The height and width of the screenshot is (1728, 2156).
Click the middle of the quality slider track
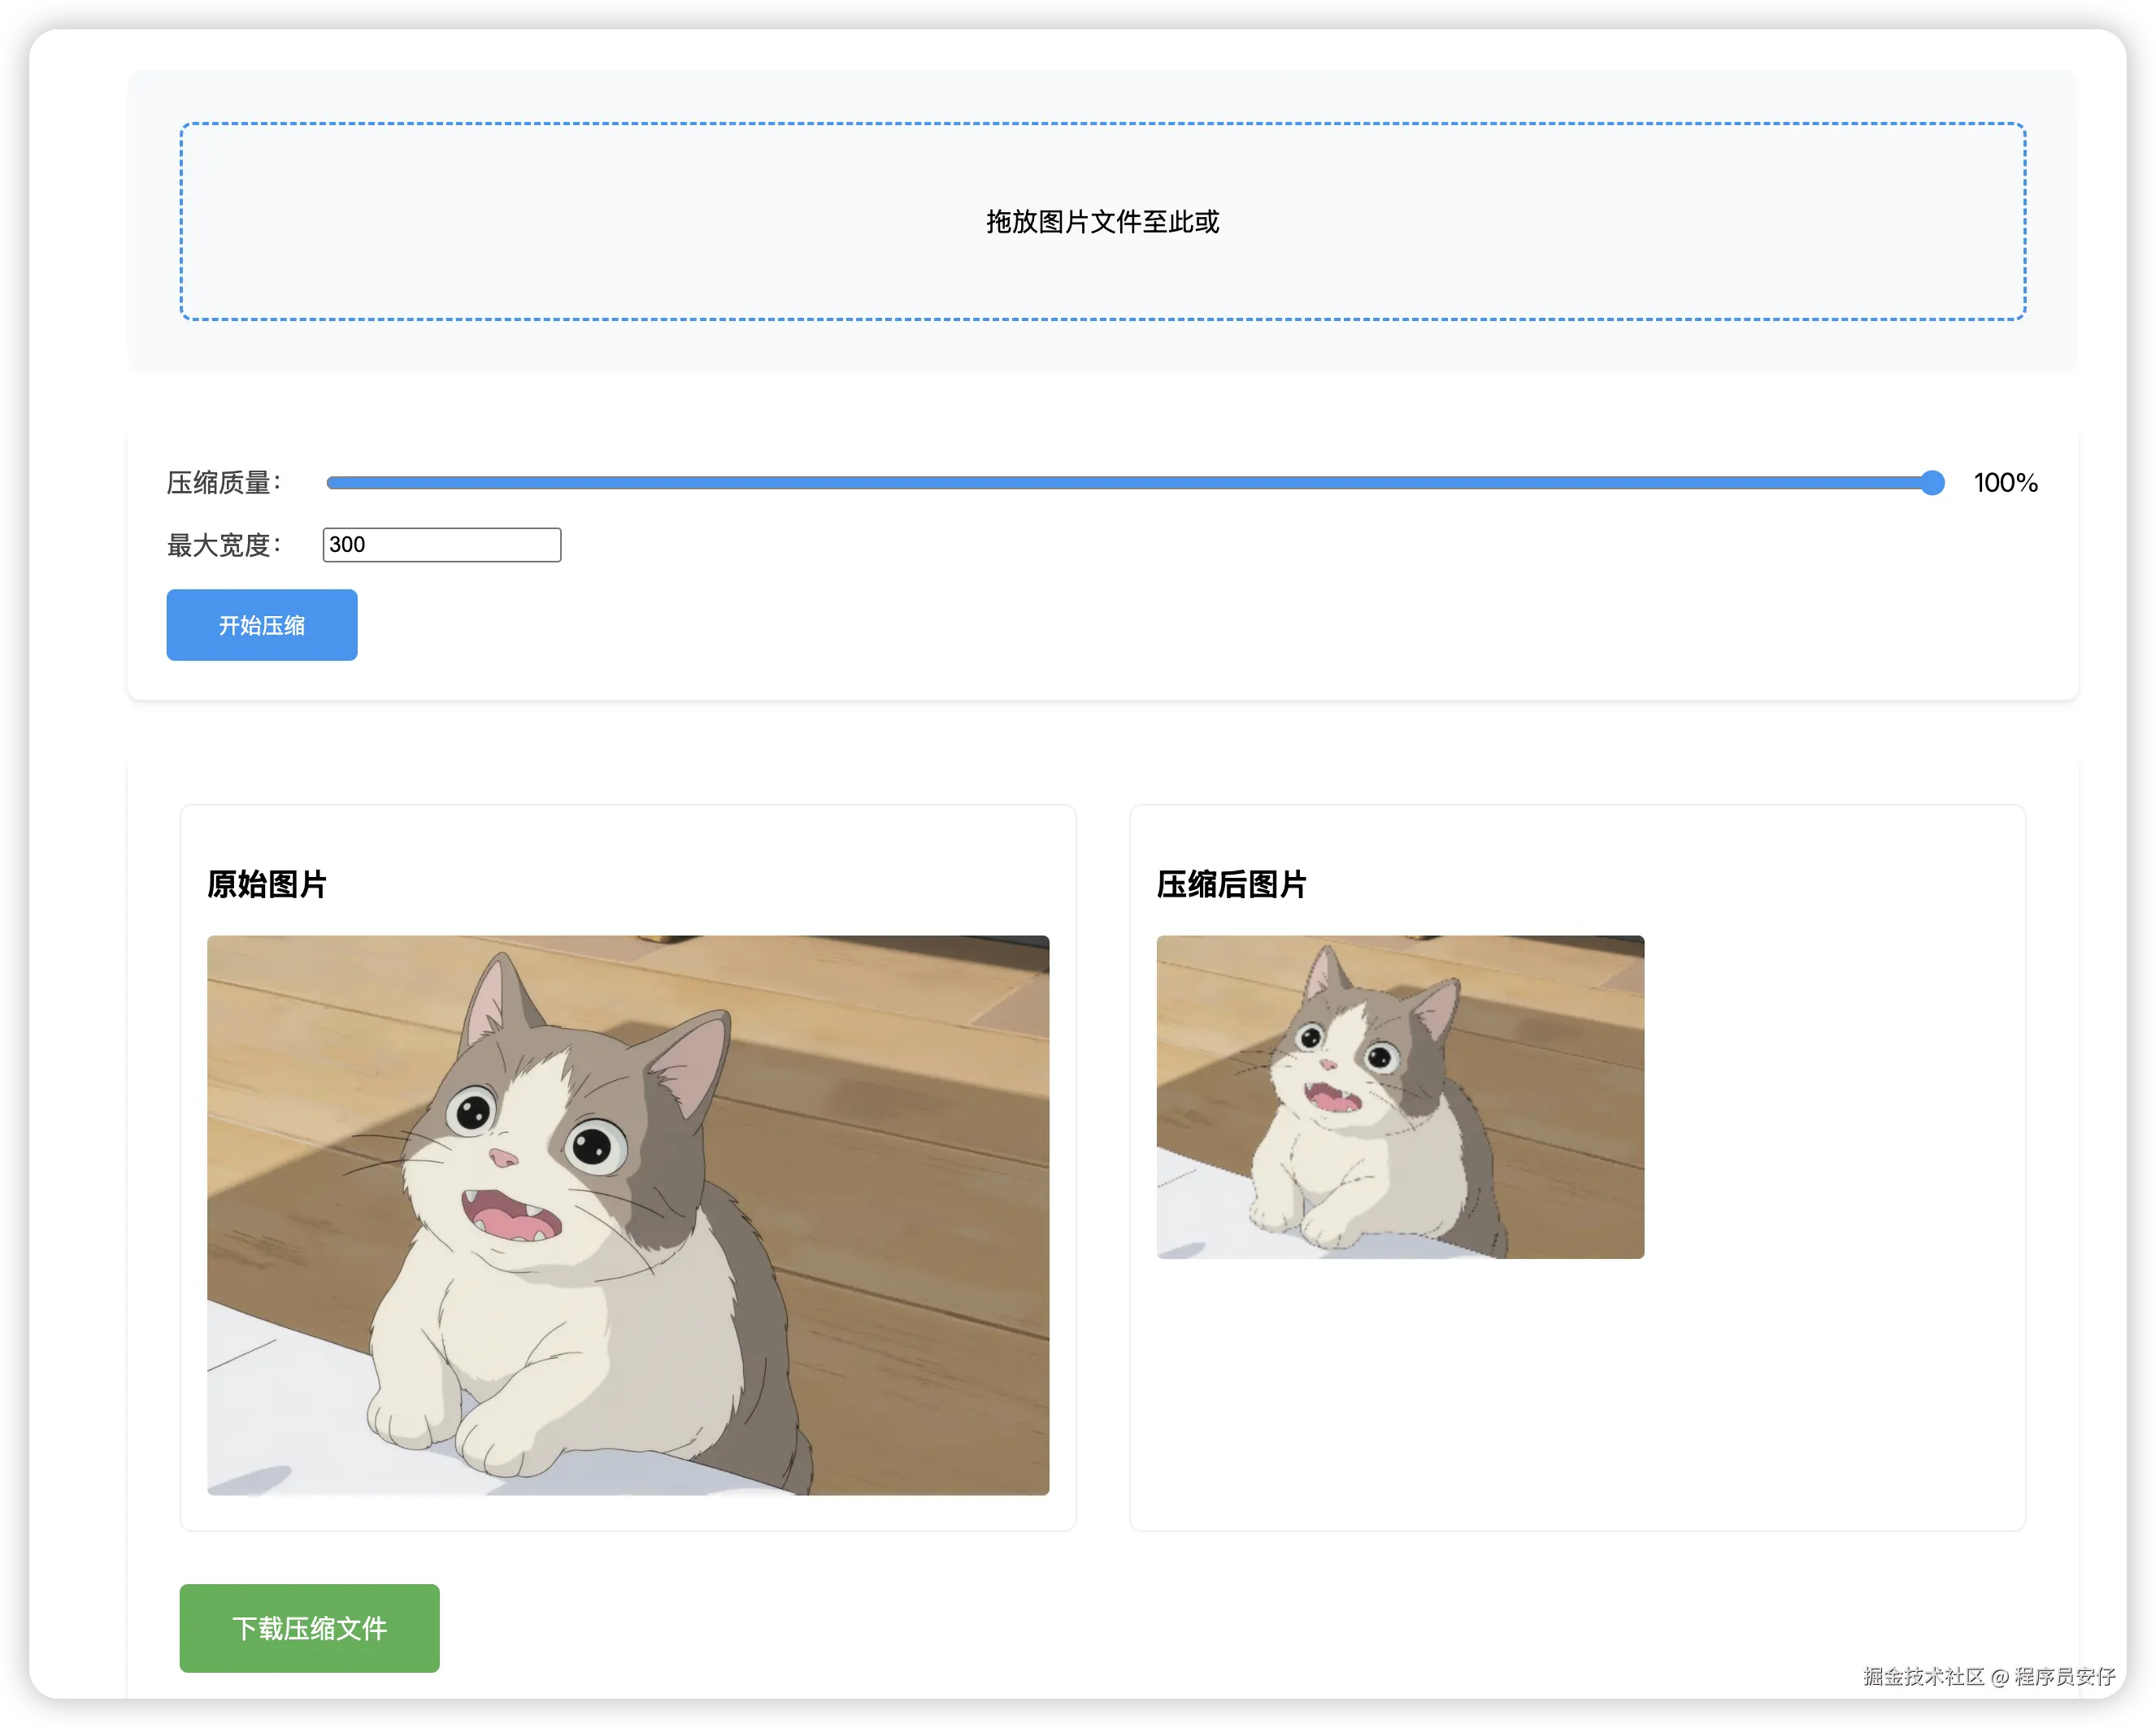1130,483
